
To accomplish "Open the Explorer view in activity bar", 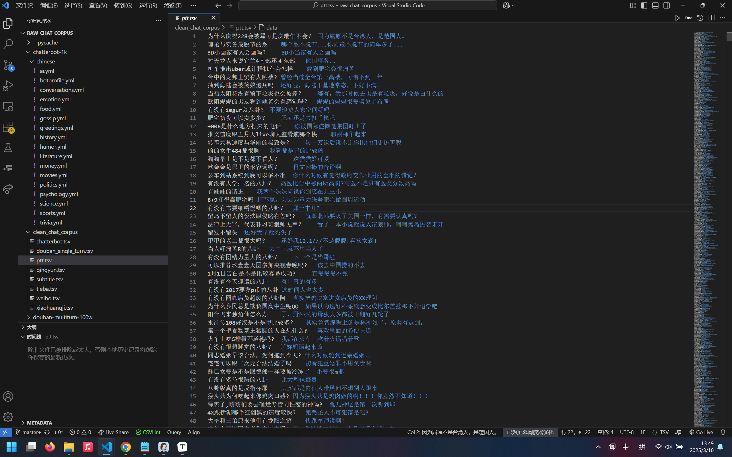I will (x=8, y=23).
